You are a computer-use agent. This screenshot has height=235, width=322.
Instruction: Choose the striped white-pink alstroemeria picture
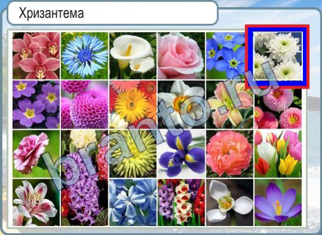36,202
